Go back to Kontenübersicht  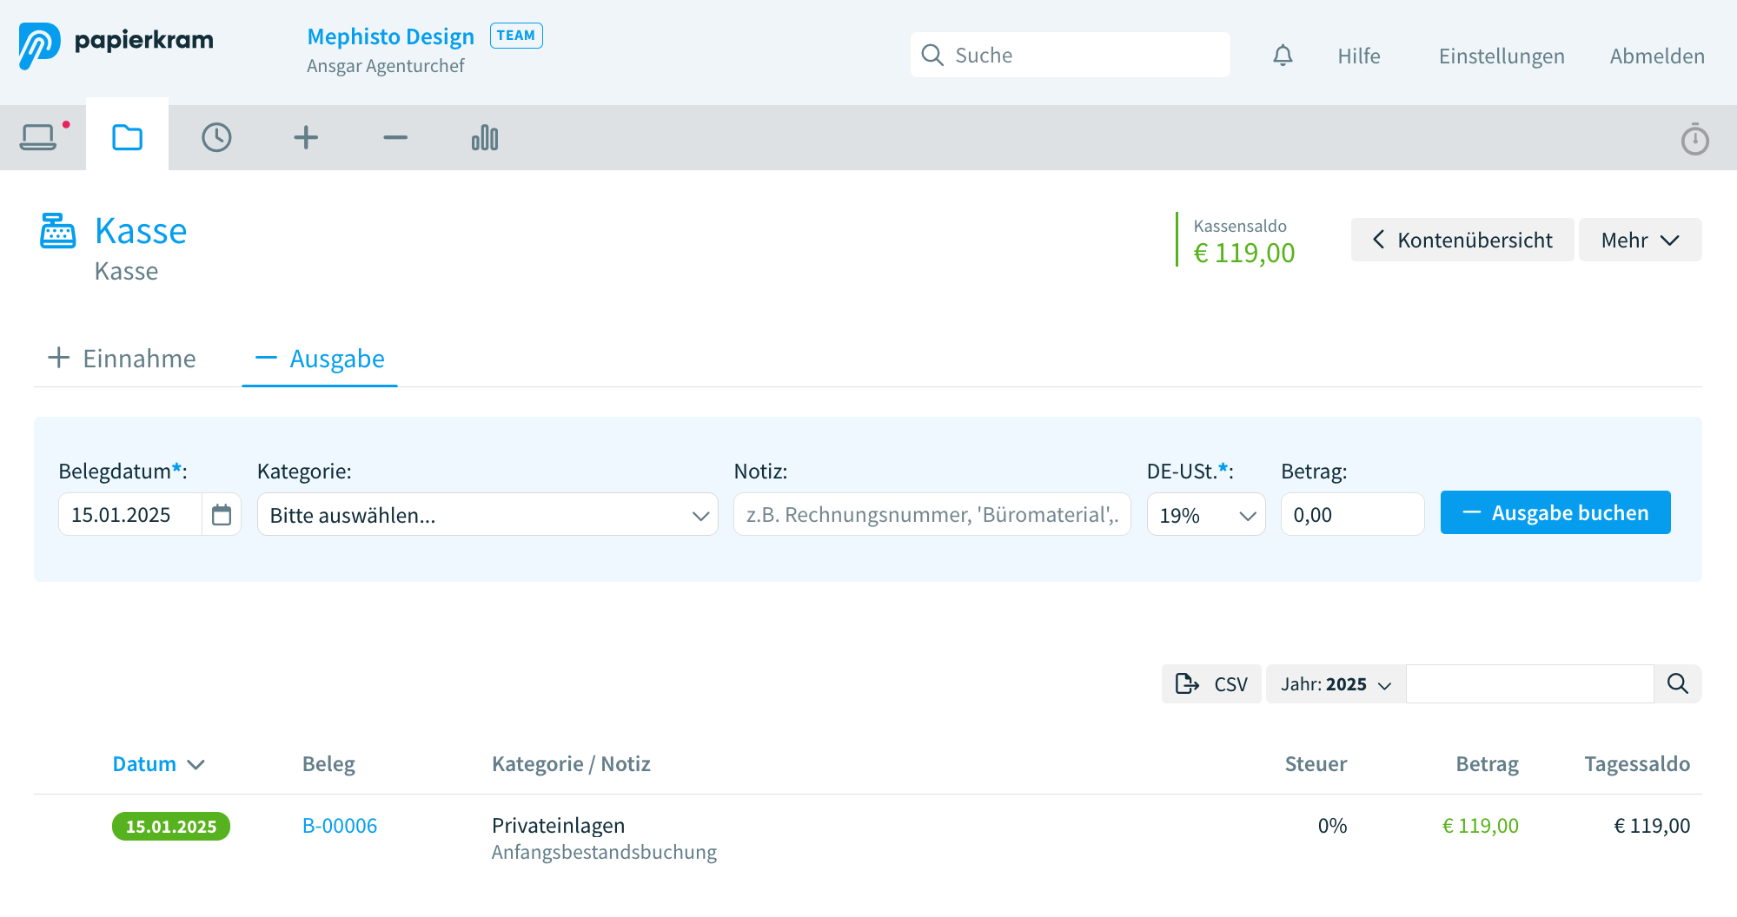[1462, 240]
